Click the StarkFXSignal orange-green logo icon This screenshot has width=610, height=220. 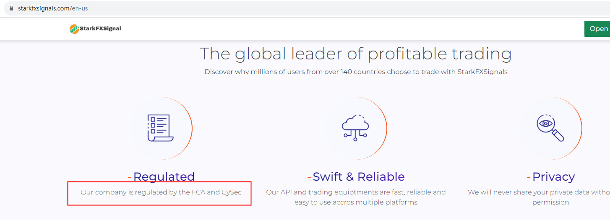74,29
